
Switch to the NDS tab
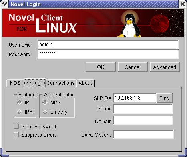coord(15,83)
